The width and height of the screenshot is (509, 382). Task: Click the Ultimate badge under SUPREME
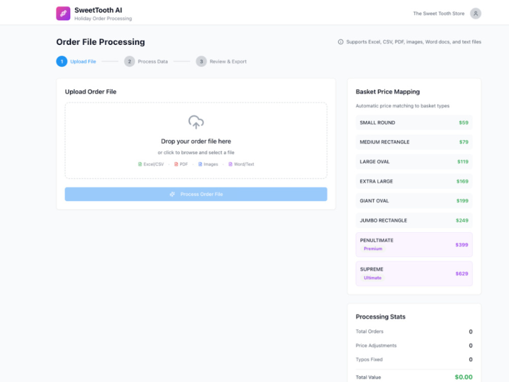tap(373, 278)
